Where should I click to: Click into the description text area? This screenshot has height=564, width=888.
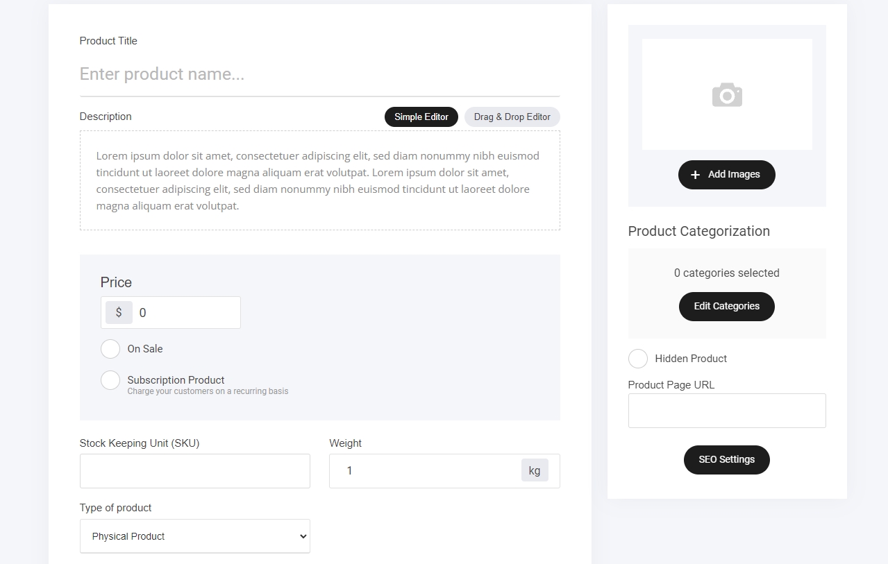[x=319, y=180]
